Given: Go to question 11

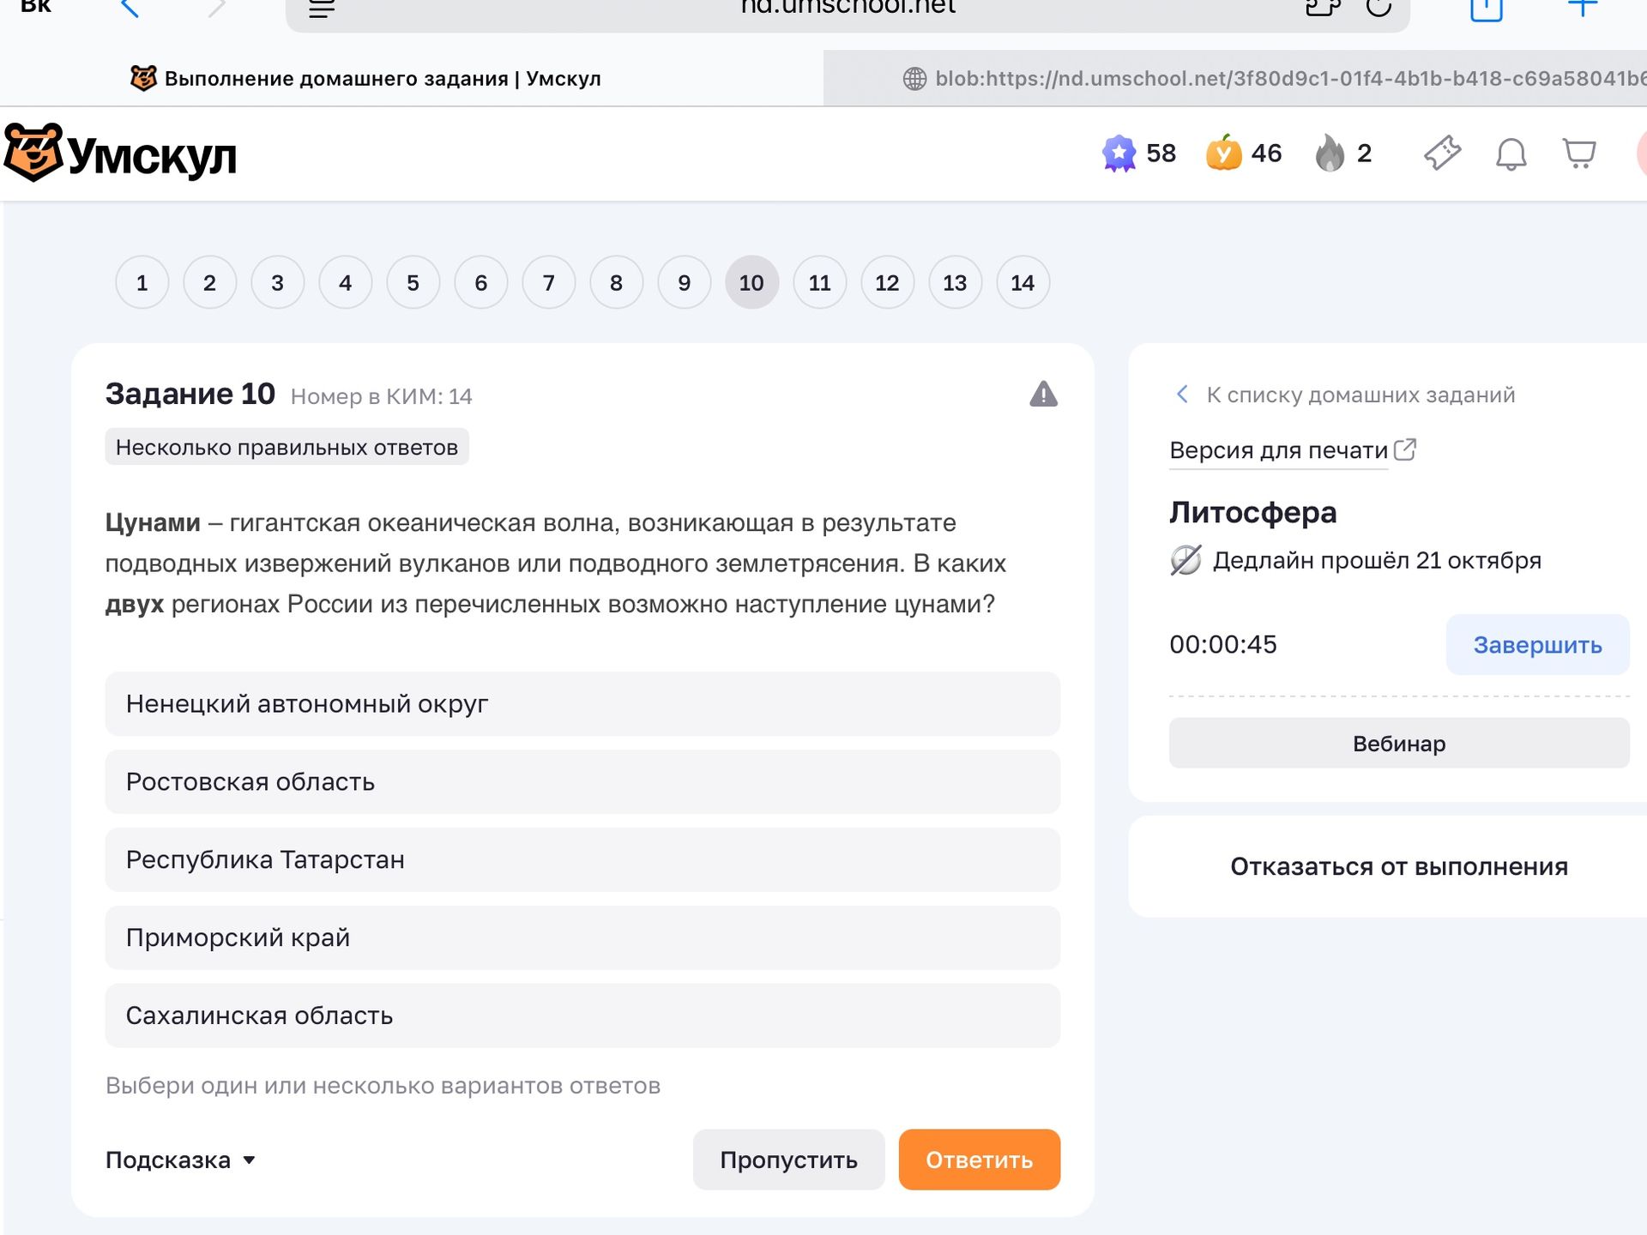Looking at the screenshot, I should pos(819,282).
